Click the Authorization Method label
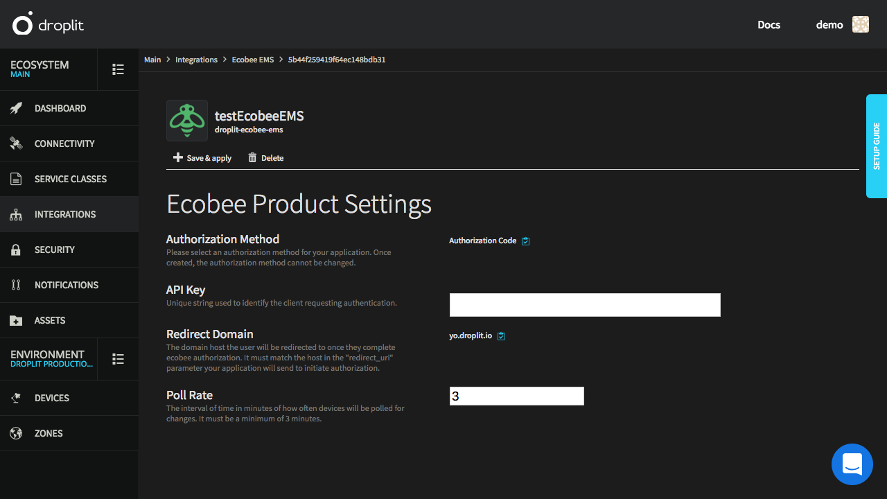The height and width of the screenshot is (499, 887). pos(222,239)
